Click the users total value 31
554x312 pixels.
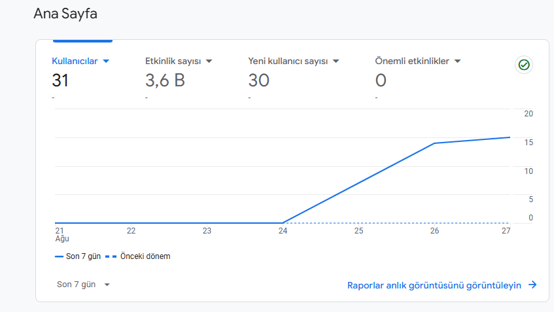(60, 80)
